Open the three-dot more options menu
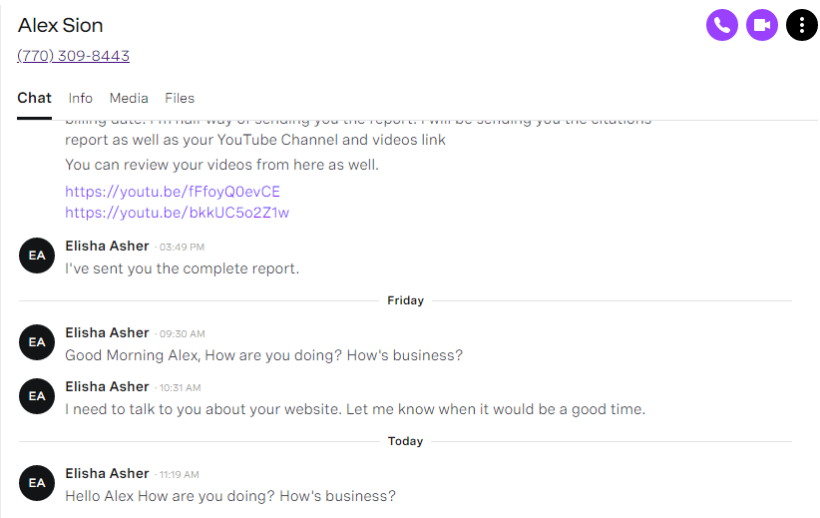This screenshot has height=518, width=820. click(x=802, y=25)
